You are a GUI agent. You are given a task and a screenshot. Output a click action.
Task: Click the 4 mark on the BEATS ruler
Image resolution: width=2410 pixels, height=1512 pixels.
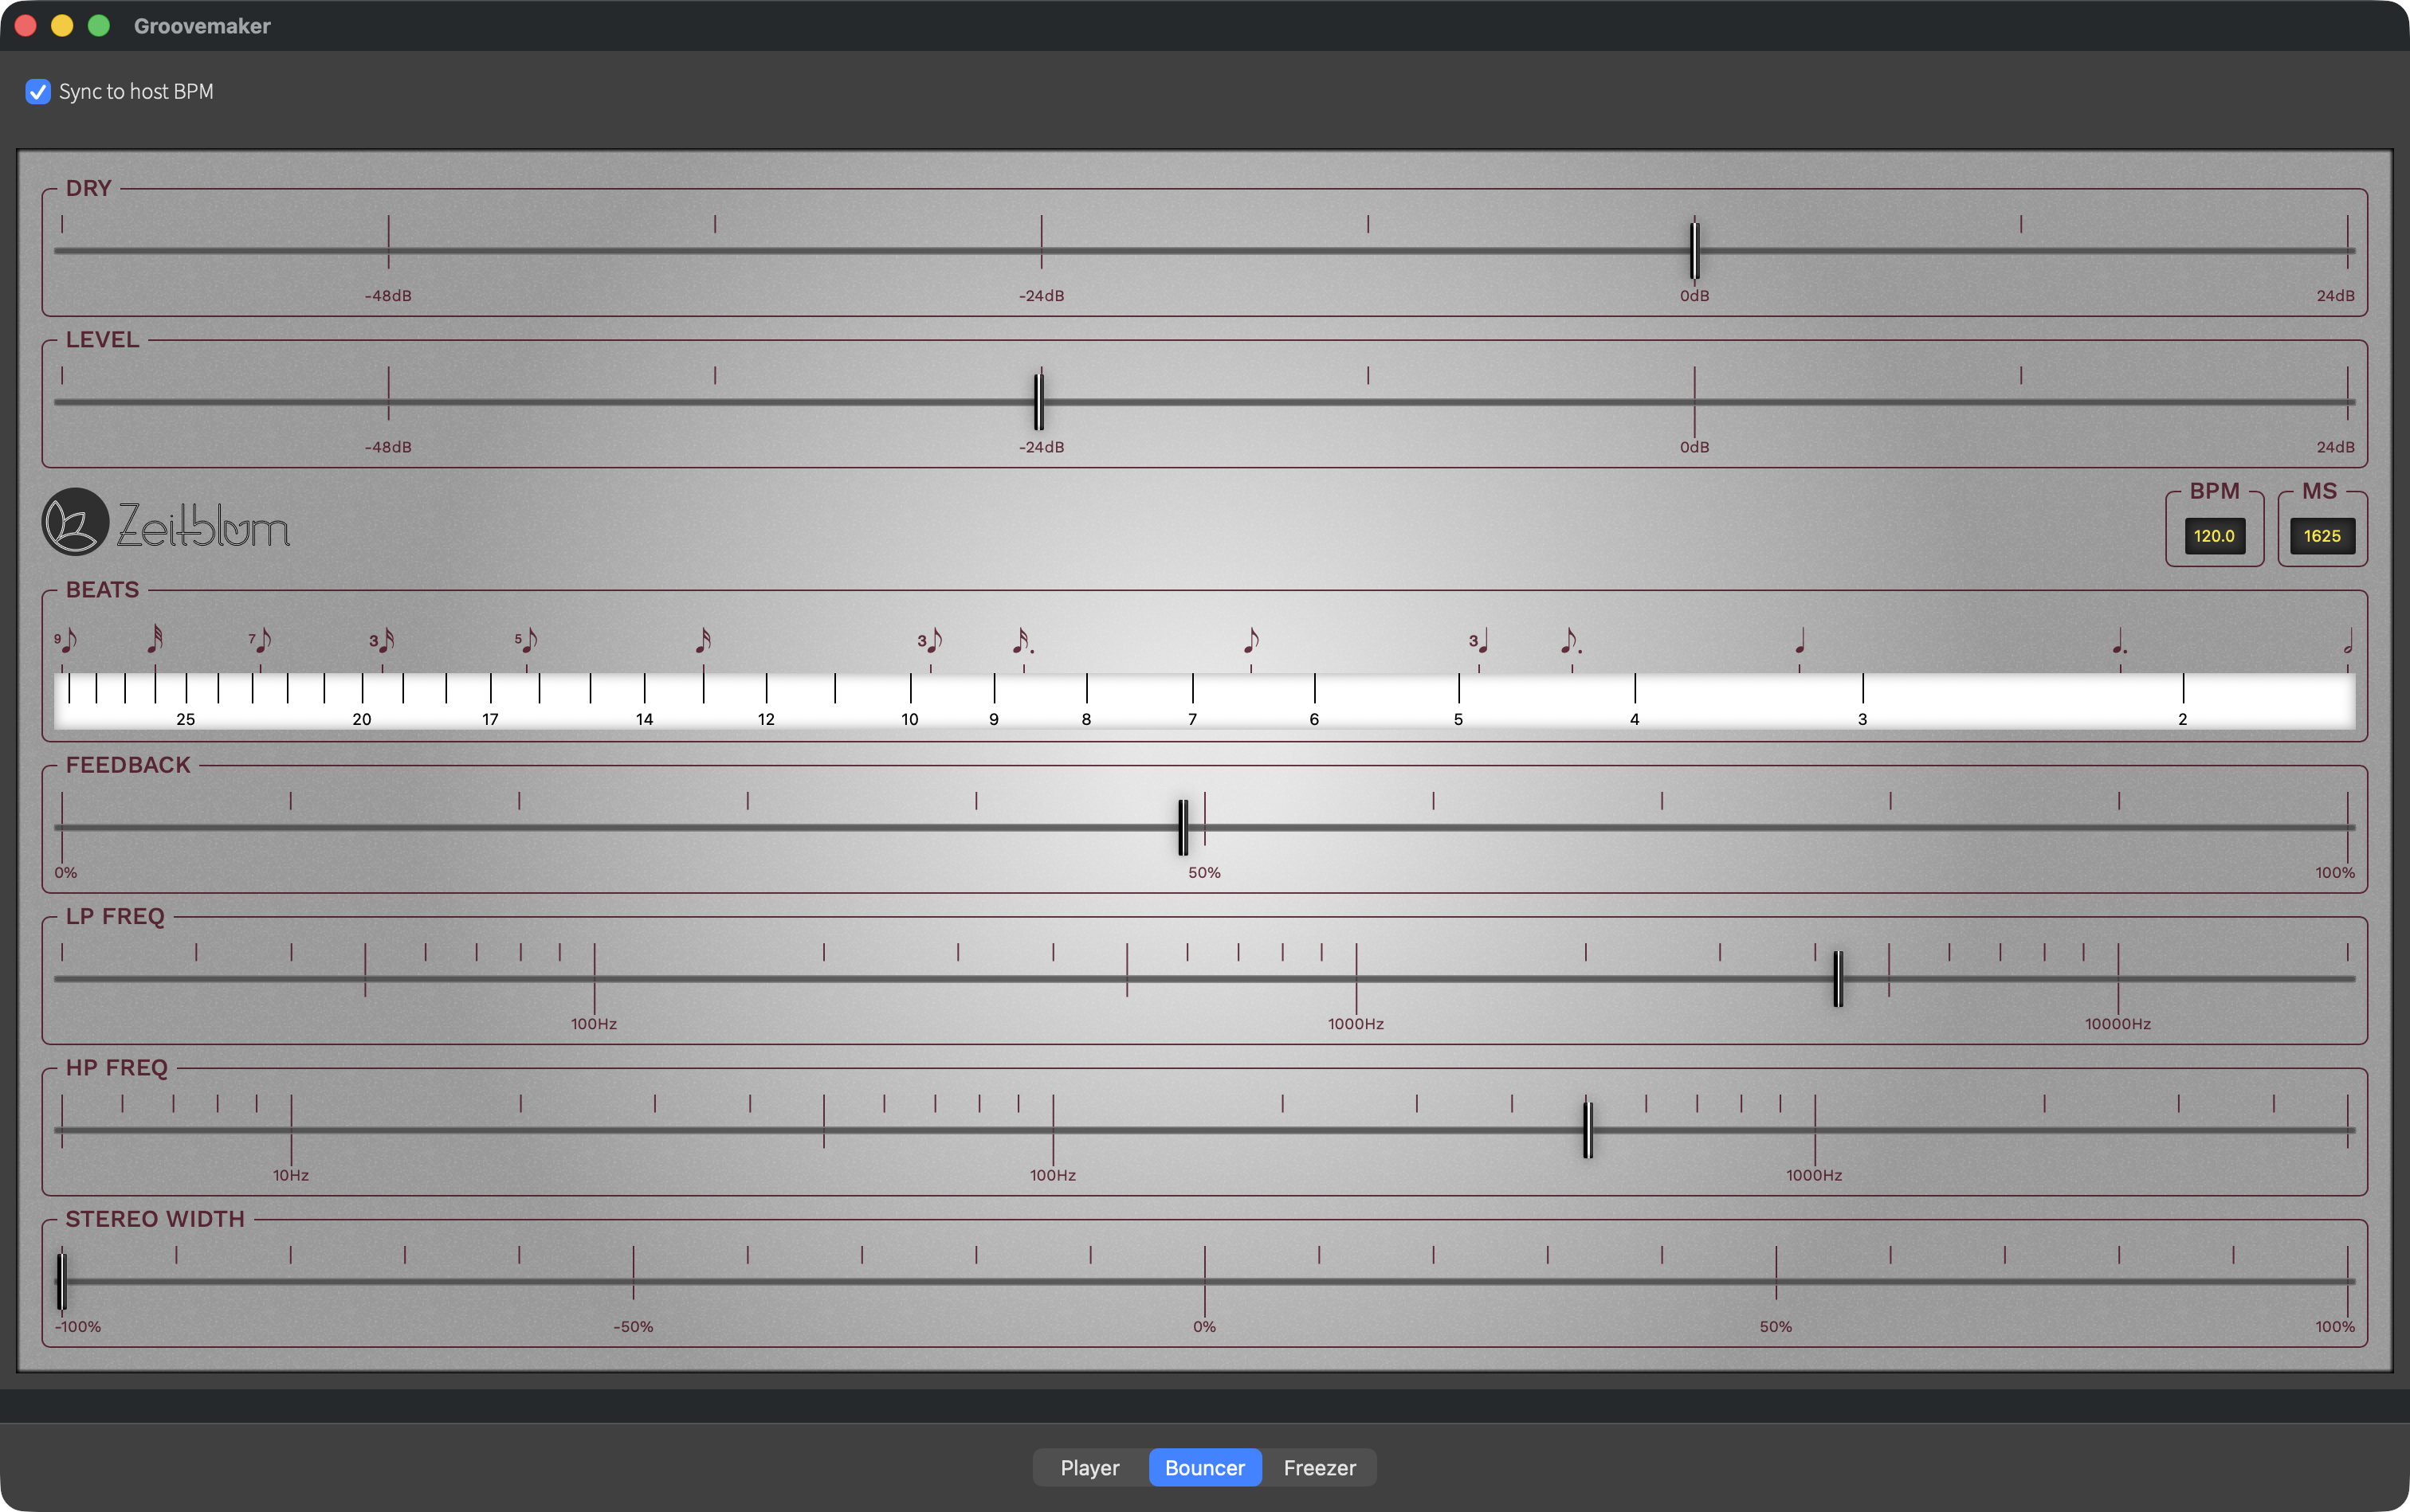point(1635,719)
